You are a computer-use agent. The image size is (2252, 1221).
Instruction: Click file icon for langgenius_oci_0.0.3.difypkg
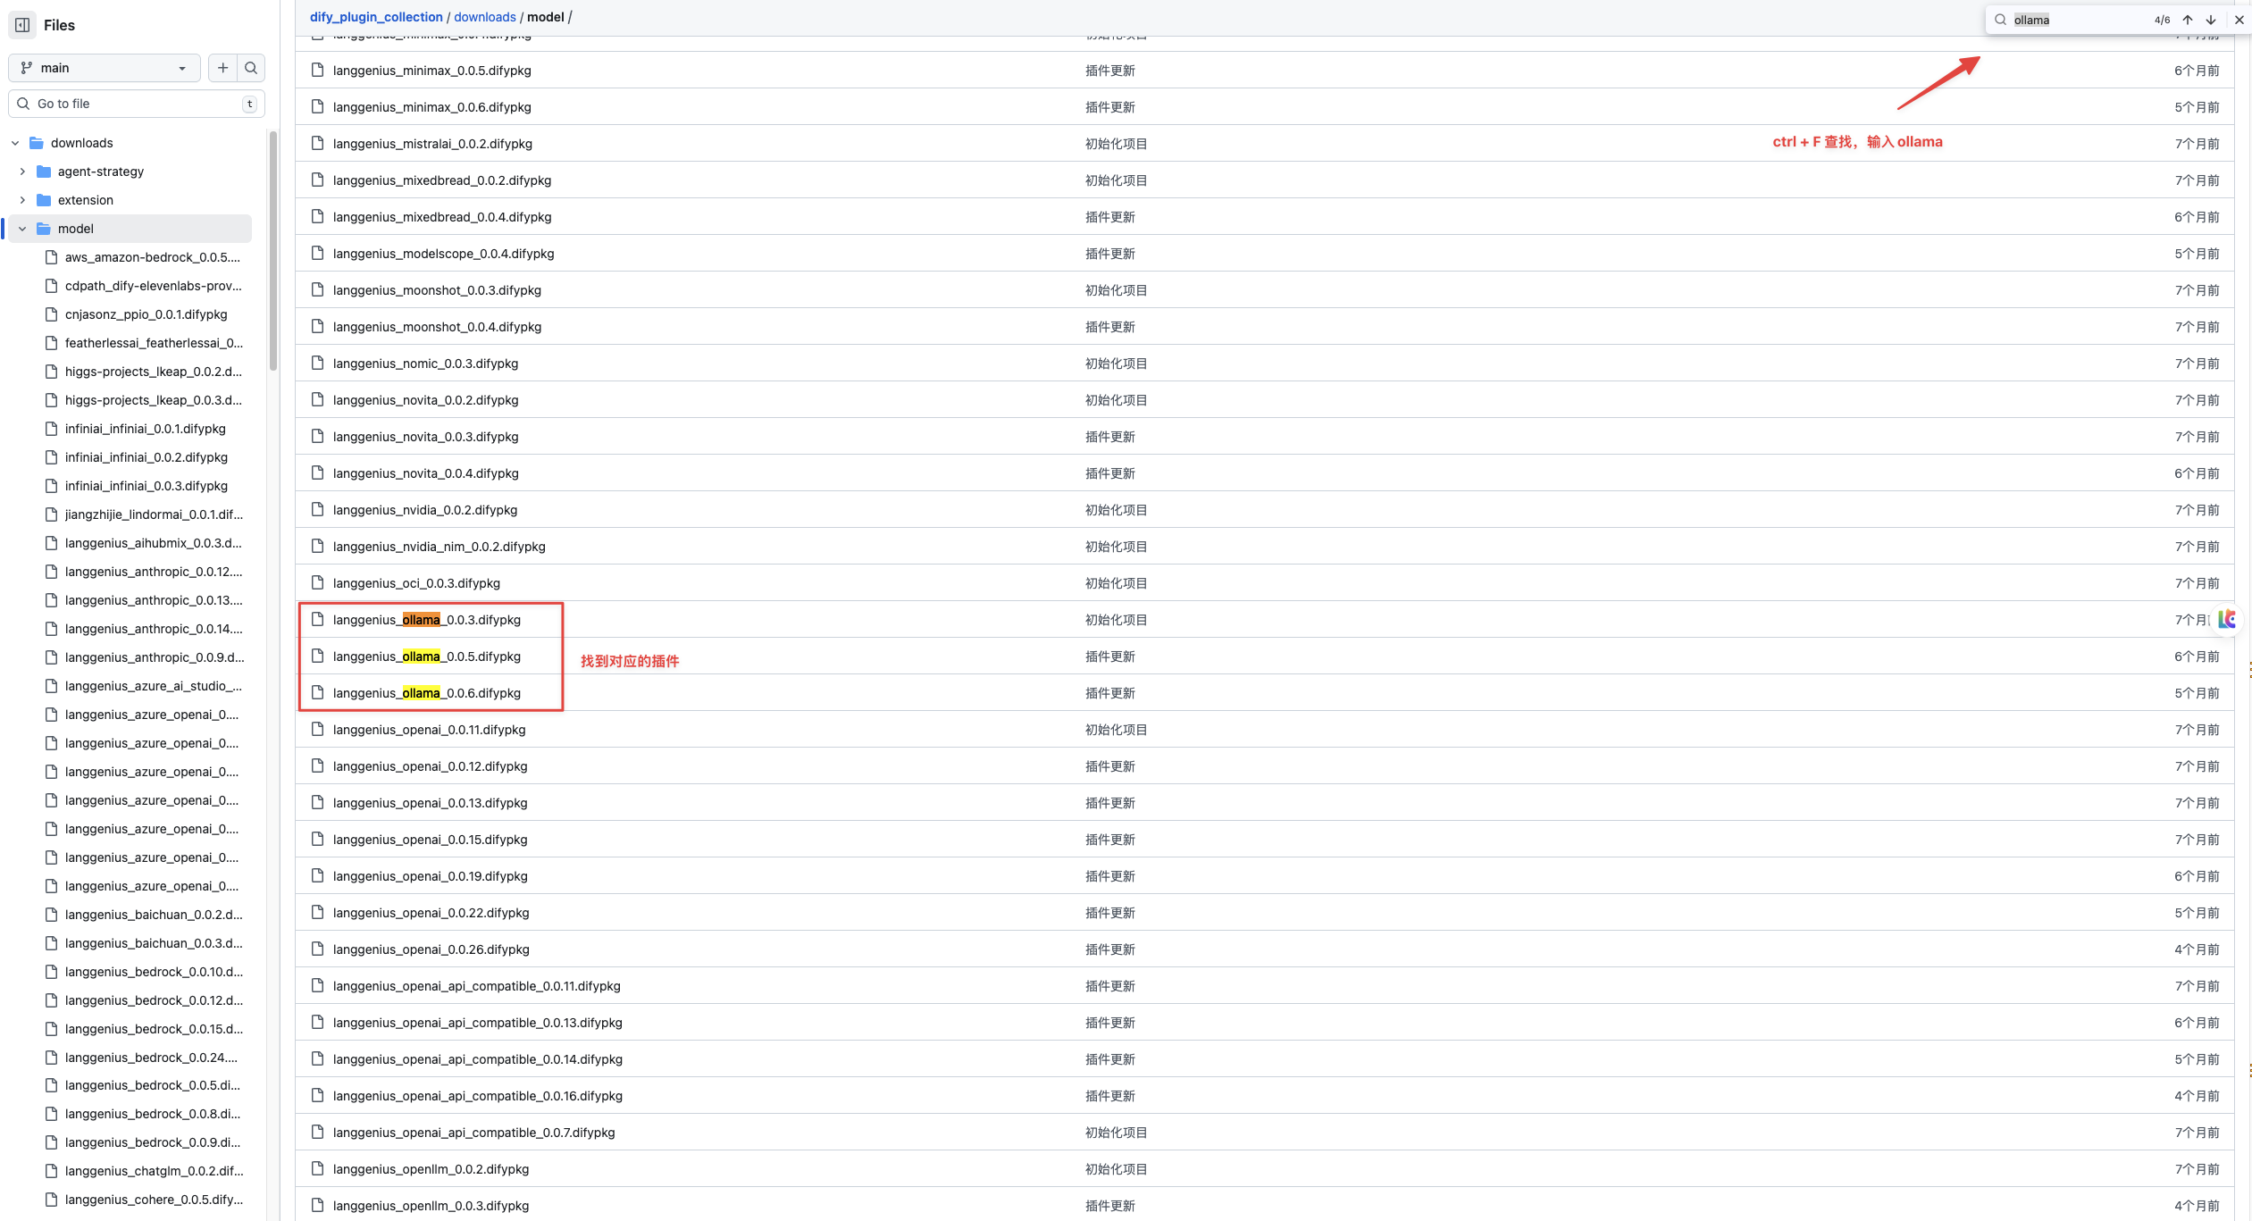(317, 582)
